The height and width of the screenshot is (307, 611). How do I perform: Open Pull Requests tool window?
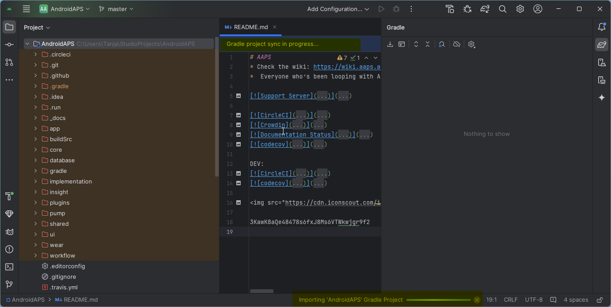9,62
